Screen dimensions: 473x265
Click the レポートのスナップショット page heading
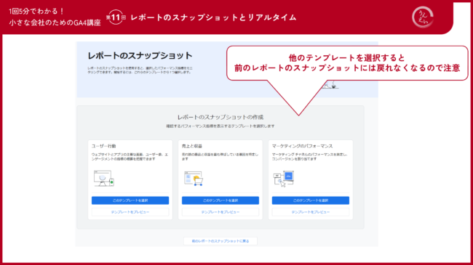(x=140, y=56)
